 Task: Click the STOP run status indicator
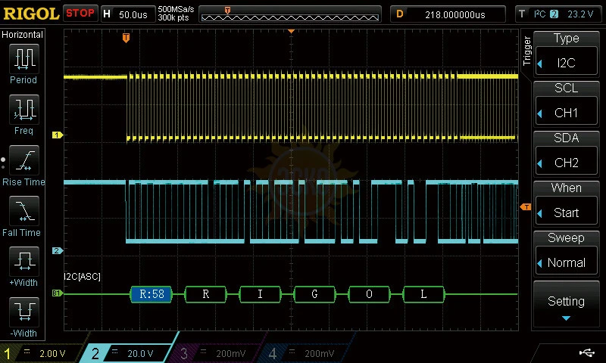[80, 13]
